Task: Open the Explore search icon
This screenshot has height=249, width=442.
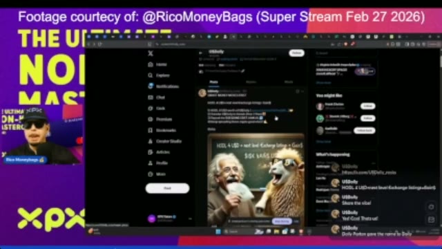Action: [151, 75]
